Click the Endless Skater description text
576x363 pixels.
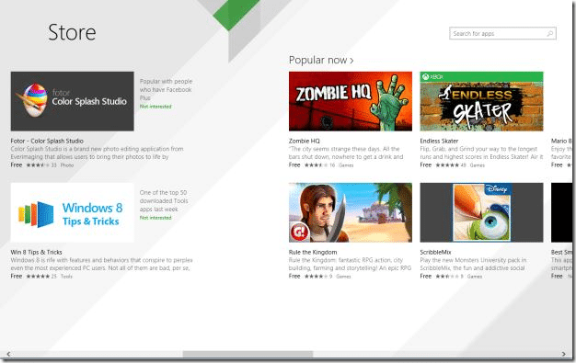pyautogui.click(x=481, y=153)
